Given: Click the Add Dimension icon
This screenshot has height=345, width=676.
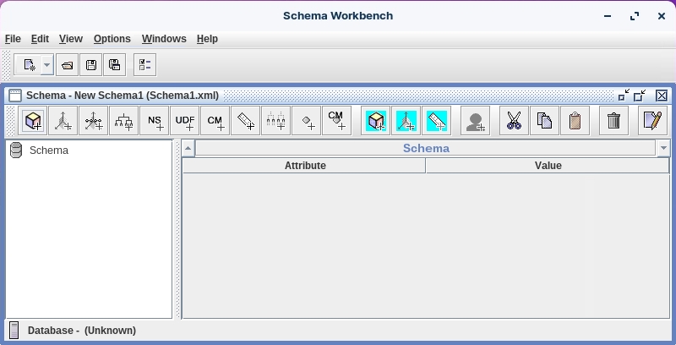Looking at the screenshot, I should point(63,121).
